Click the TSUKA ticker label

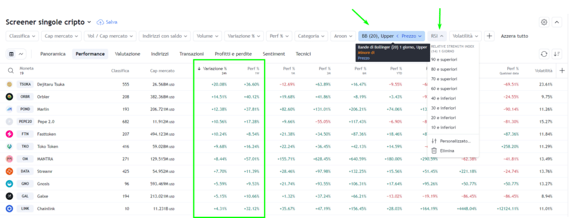coord(25,85)
